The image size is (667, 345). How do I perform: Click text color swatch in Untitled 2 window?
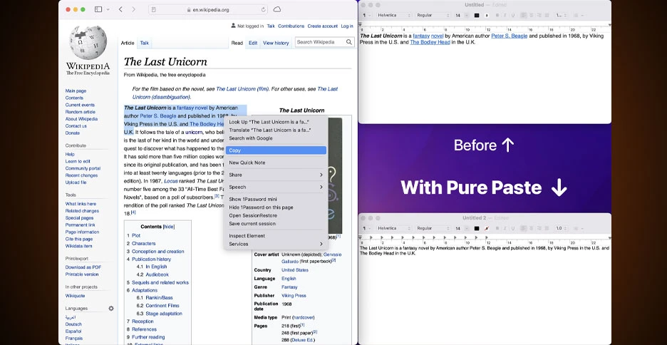[x=477, y=228]
